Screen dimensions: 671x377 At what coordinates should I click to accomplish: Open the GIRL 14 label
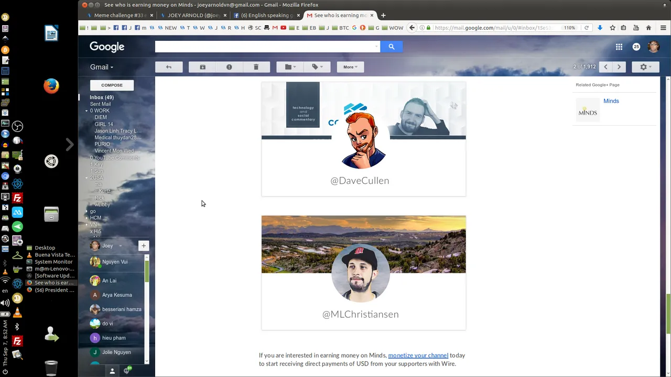[104, 125]
